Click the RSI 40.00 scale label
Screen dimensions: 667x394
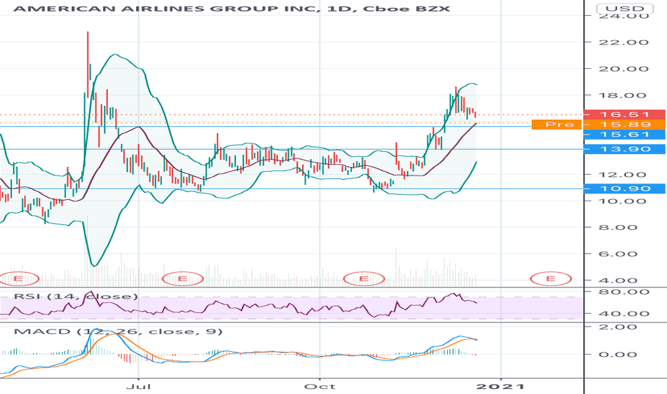click(x=623, y=314)
